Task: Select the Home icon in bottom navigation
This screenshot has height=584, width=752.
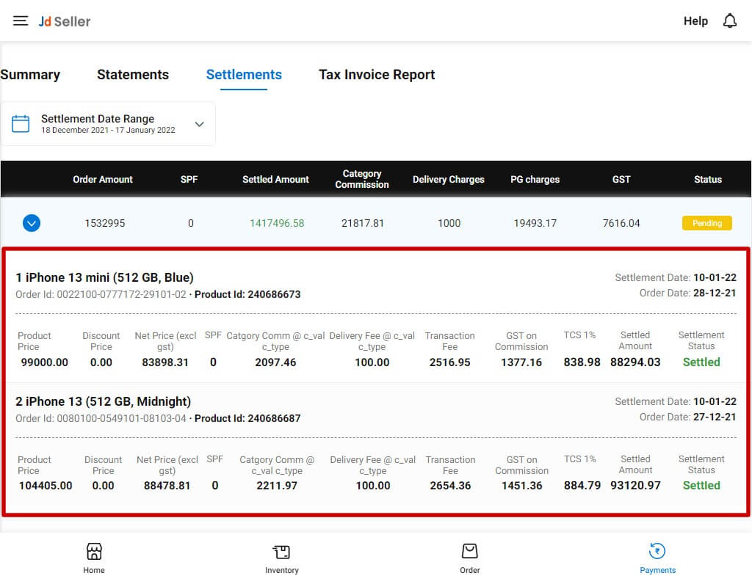Action: point(94,554)
